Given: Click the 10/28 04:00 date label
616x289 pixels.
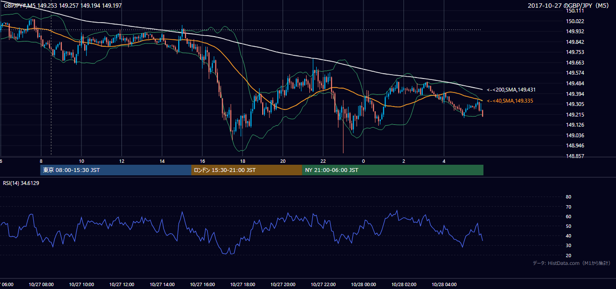Looking at the screenshot, I should pyautogui.click(x=443, y=285).
